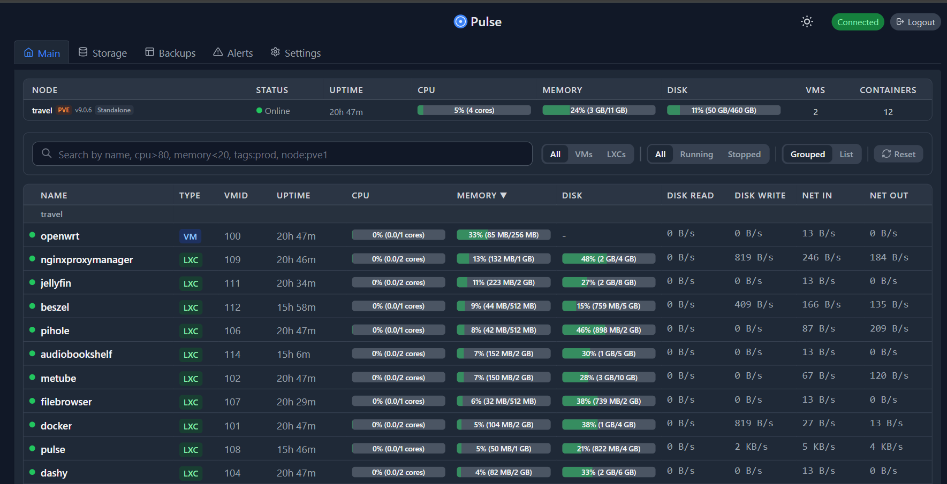The height and width of the screenshot is (484, 947).
Task: Click the LXC badge for docker
Action: pos(191,426)
